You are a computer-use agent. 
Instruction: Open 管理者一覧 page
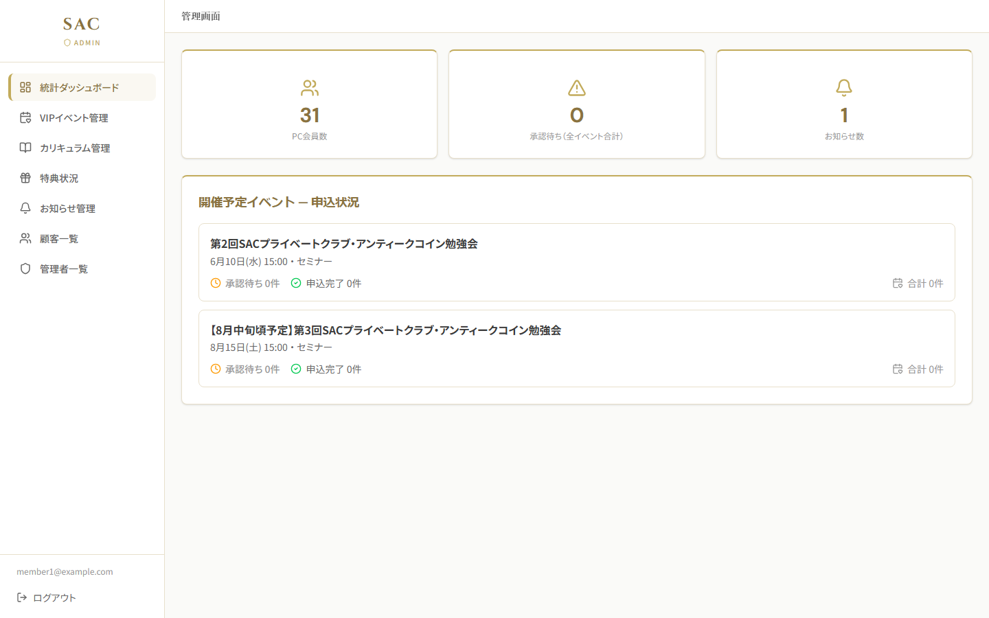pyautogui.click(x=82, y=268)
